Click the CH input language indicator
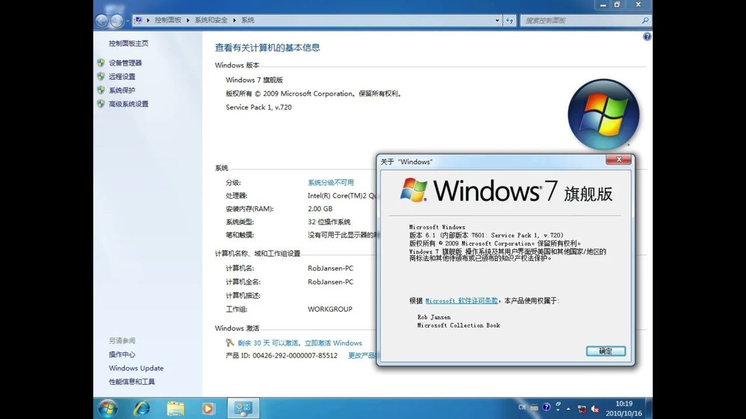The image size is (746, 419). coord(522,407)
